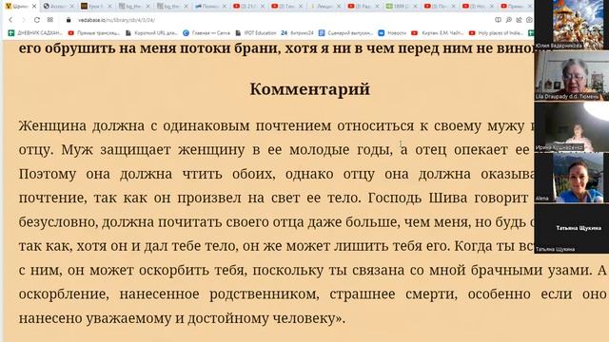Select Alena's video tile

pyautogui.click(x=572, y=178)
